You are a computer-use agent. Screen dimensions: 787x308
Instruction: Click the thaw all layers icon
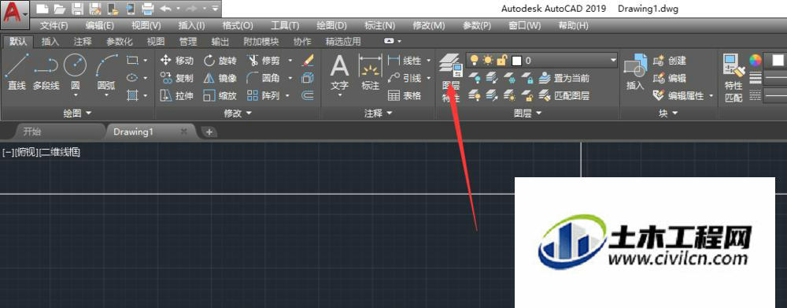509,95
